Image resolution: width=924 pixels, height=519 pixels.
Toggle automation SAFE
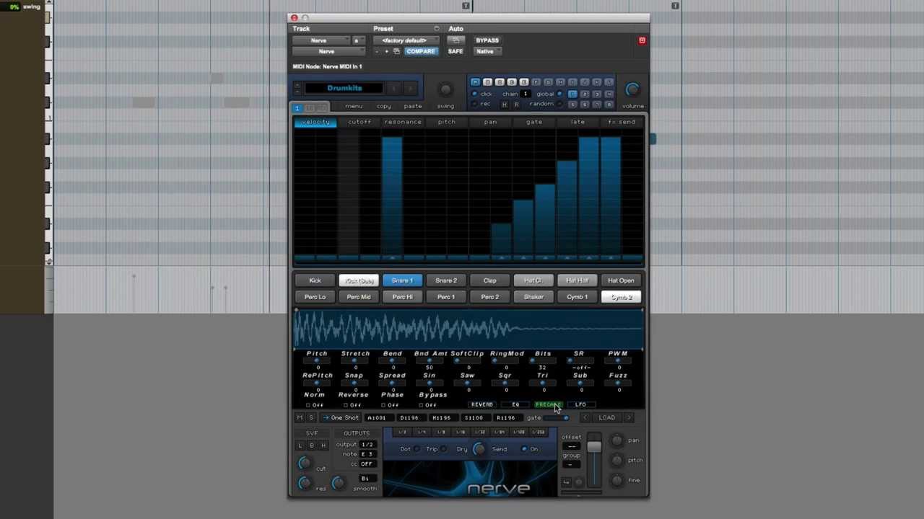coord(456,51)
